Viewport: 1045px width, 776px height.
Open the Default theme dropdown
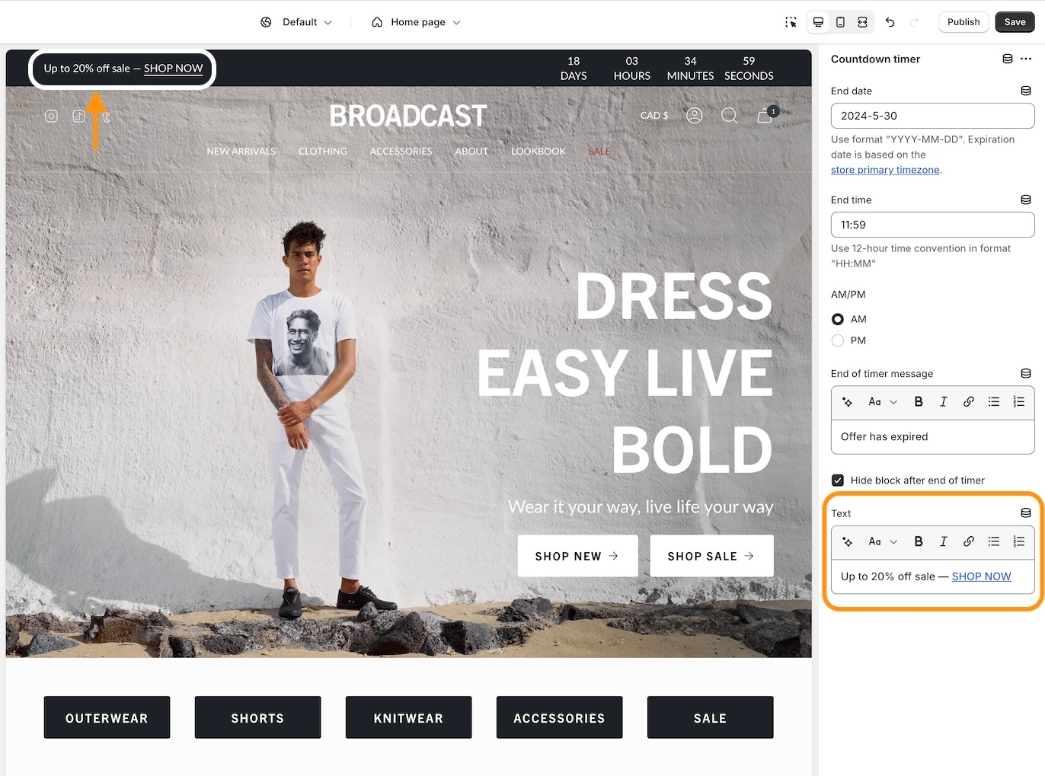(x=296, y=22)
